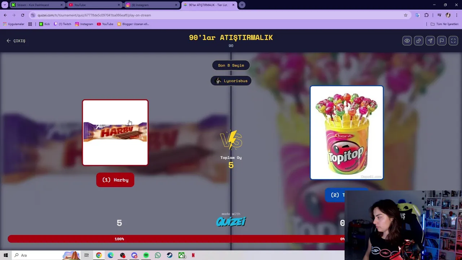Open the Google Translate icon

pos(418,15)
